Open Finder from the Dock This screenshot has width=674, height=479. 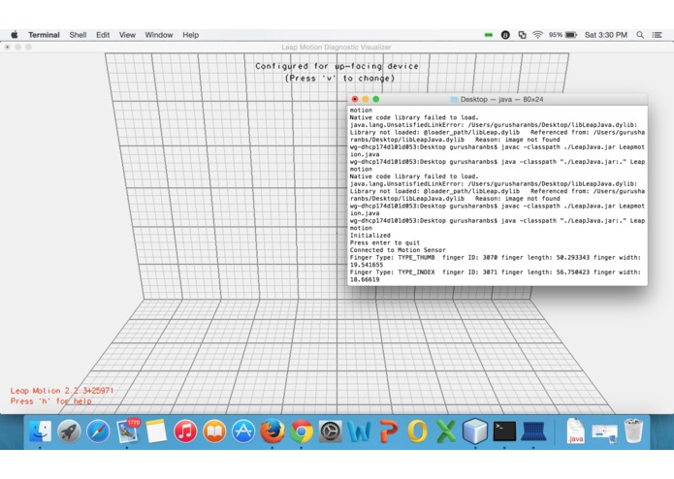41,431
